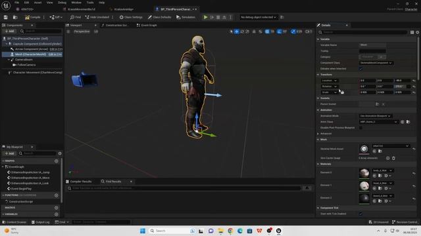Screen dimensions: 421x236
Task: Switch to the KratosMovementBs1d tab
Action: (79, 9)
